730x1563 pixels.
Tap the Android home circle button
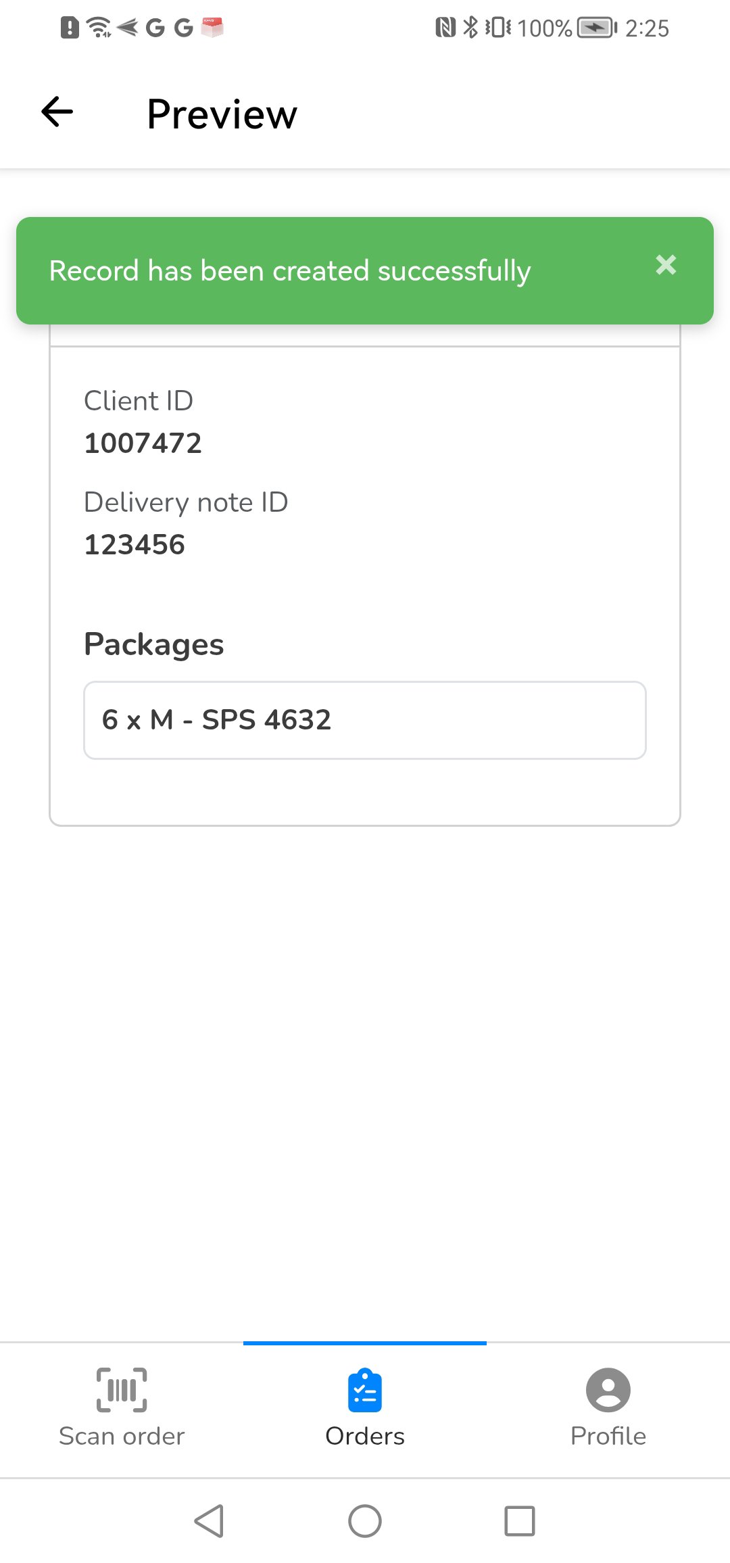365,1521
